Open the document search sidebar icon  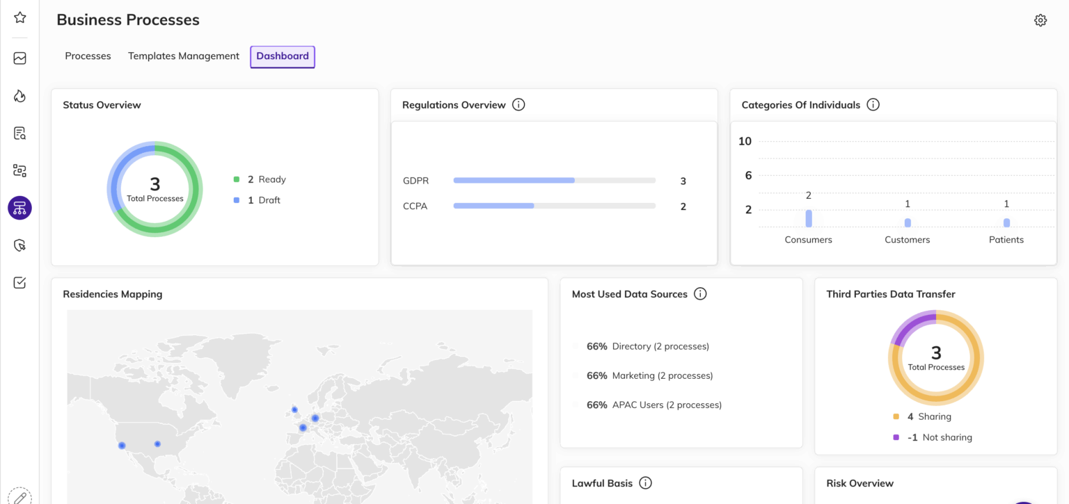pyautogui.click(x=19, y=133)
